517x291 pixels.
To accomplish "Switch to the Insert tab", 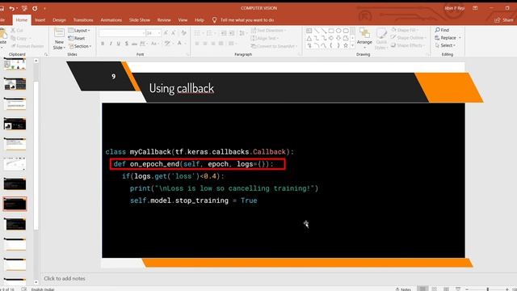I will tap(40, 20).
